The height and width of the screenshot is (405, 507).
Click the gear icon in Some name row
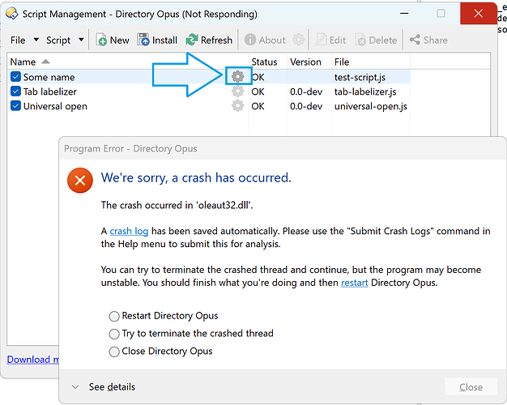click(237, 77)
